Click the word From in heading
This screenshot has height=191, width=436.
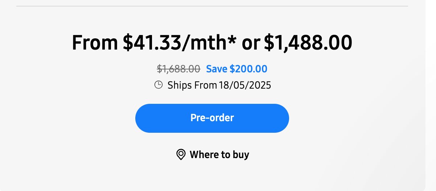95,43
